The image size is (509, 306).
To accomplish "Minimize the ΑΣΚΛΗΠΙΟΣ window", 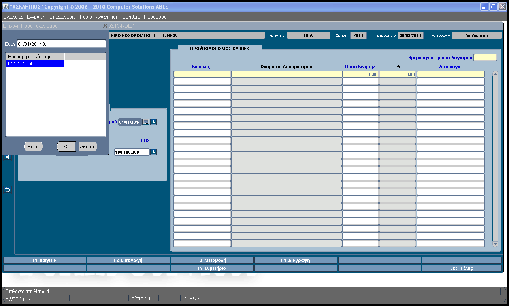I will (484, 6).
